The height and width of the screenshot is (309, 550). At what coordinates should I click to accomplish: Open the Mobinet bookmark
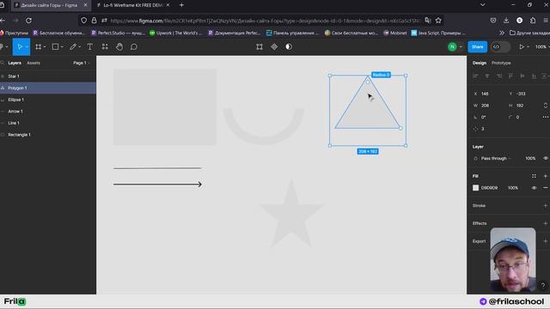point(395,33)
